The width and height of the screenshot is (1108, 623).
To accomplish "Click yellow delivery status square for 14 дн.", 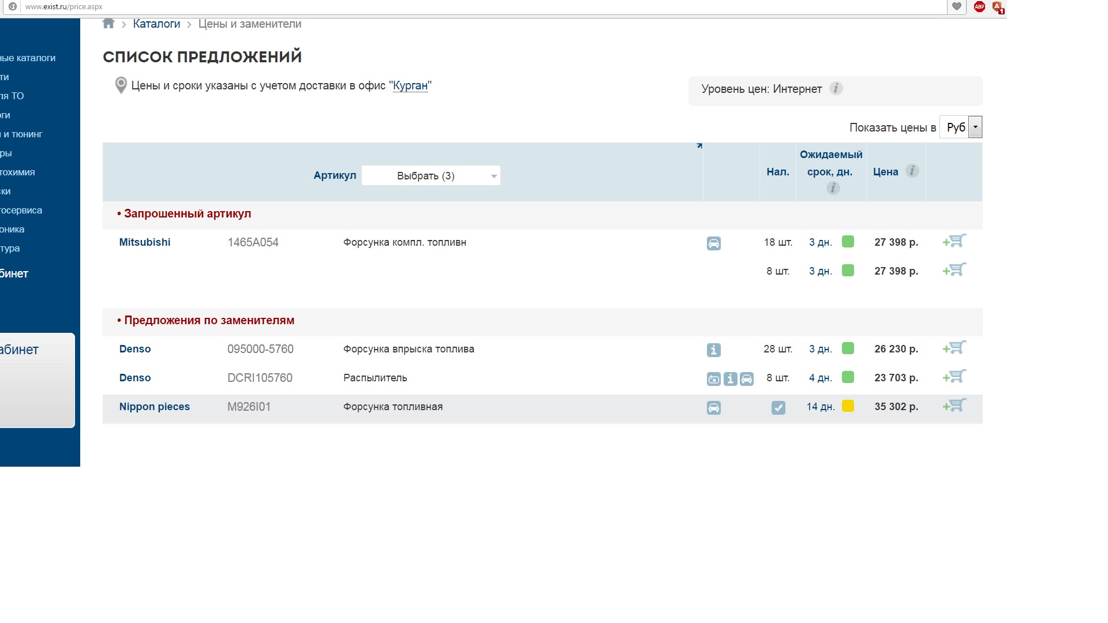I will coord(848,406).
